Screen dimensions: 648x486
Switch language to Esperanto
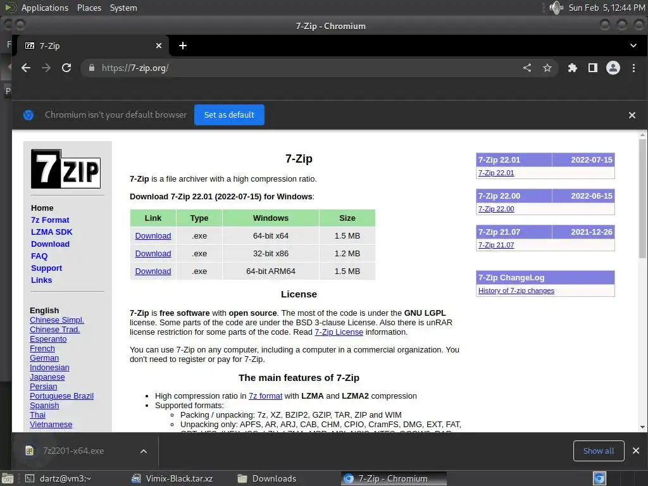coord(48,339)
